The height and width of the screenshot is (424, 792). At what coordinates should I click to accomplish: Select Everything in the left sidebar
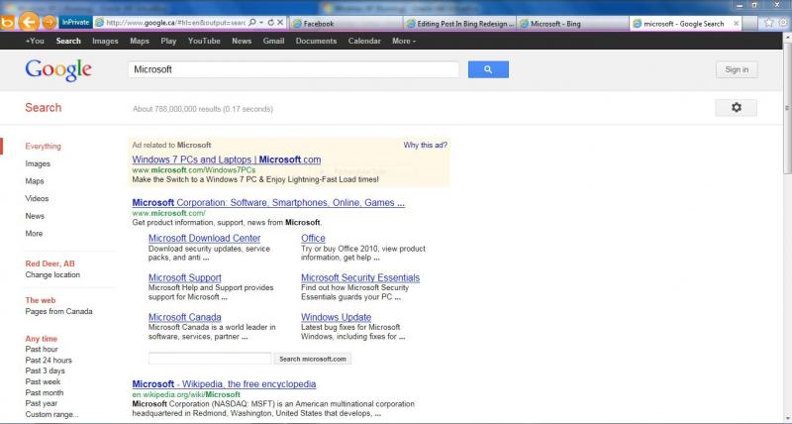pos(43,146)
